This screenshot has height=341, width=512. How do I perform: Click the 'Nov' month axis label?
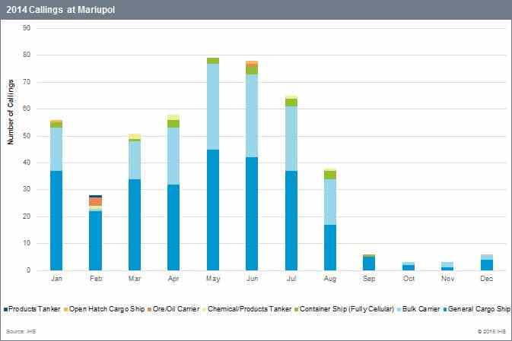click(447, 279)
